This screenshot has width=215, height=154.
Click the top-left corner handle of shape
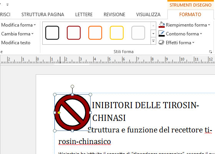click(x=55, y=94)
